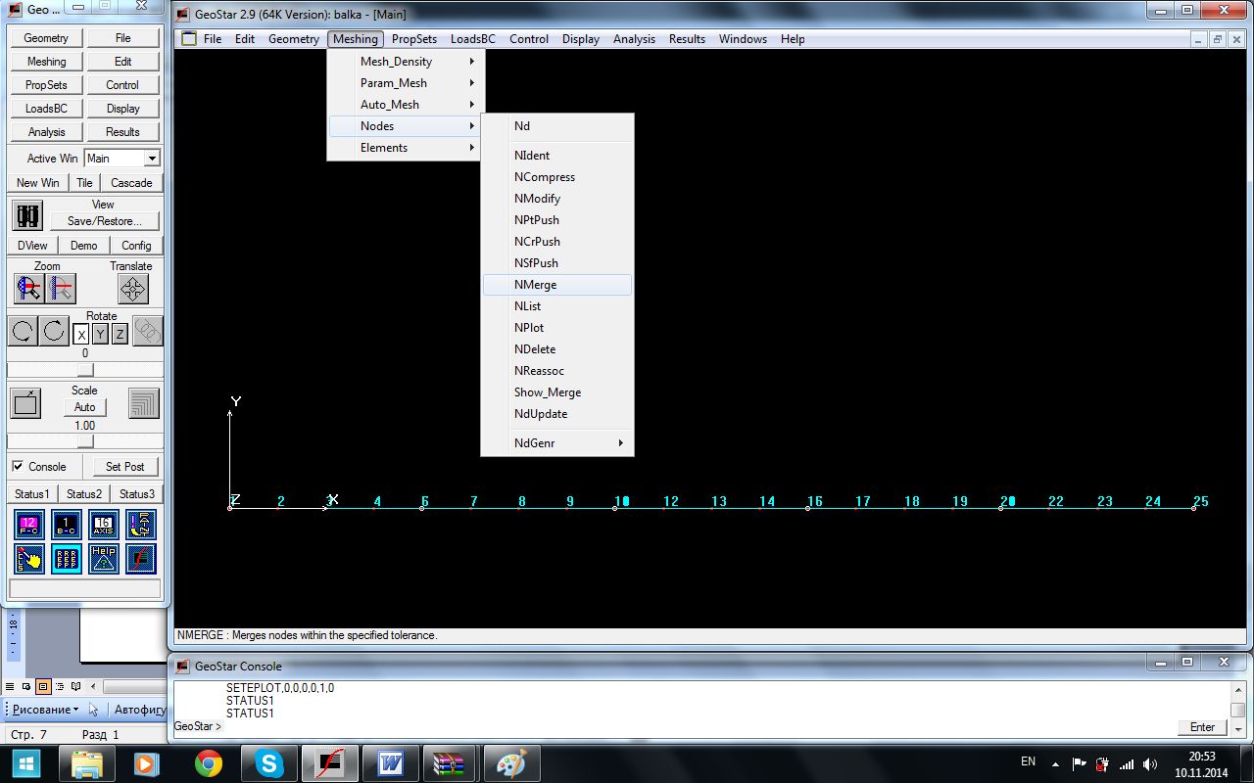Choose NCompress from the Nodes submenu
The image size is (1254, 783).
pyautogui.click(x=557, y=177)
